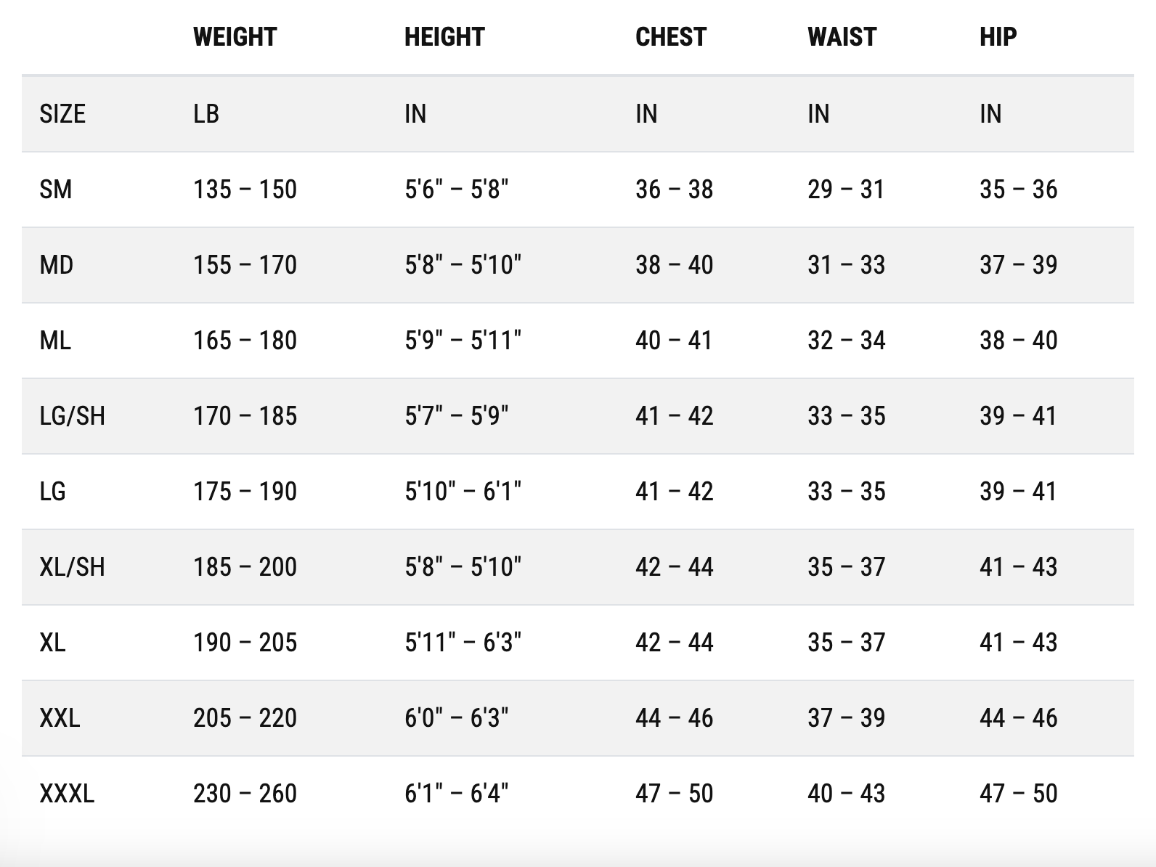Select the LG/SH size row label
The width and height of the screenshot is (1156, 867).
tap(72, 416)
